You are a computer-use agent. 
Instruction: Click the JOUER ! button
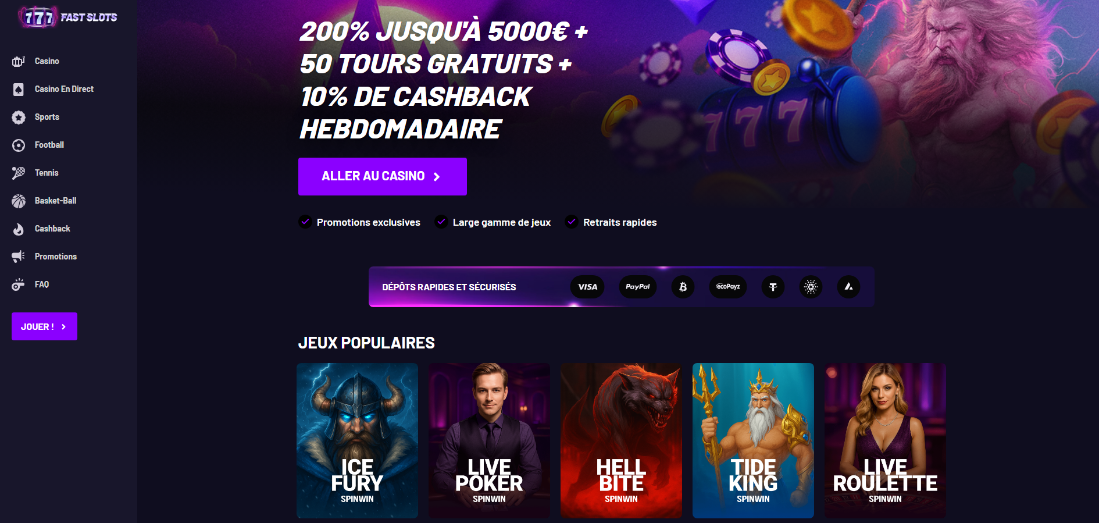point(44,326)
